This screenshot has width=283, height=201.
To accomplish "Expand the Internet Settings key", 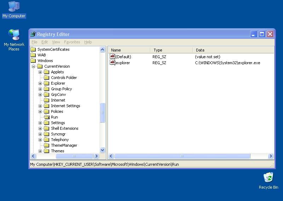I will click(40, 106).
